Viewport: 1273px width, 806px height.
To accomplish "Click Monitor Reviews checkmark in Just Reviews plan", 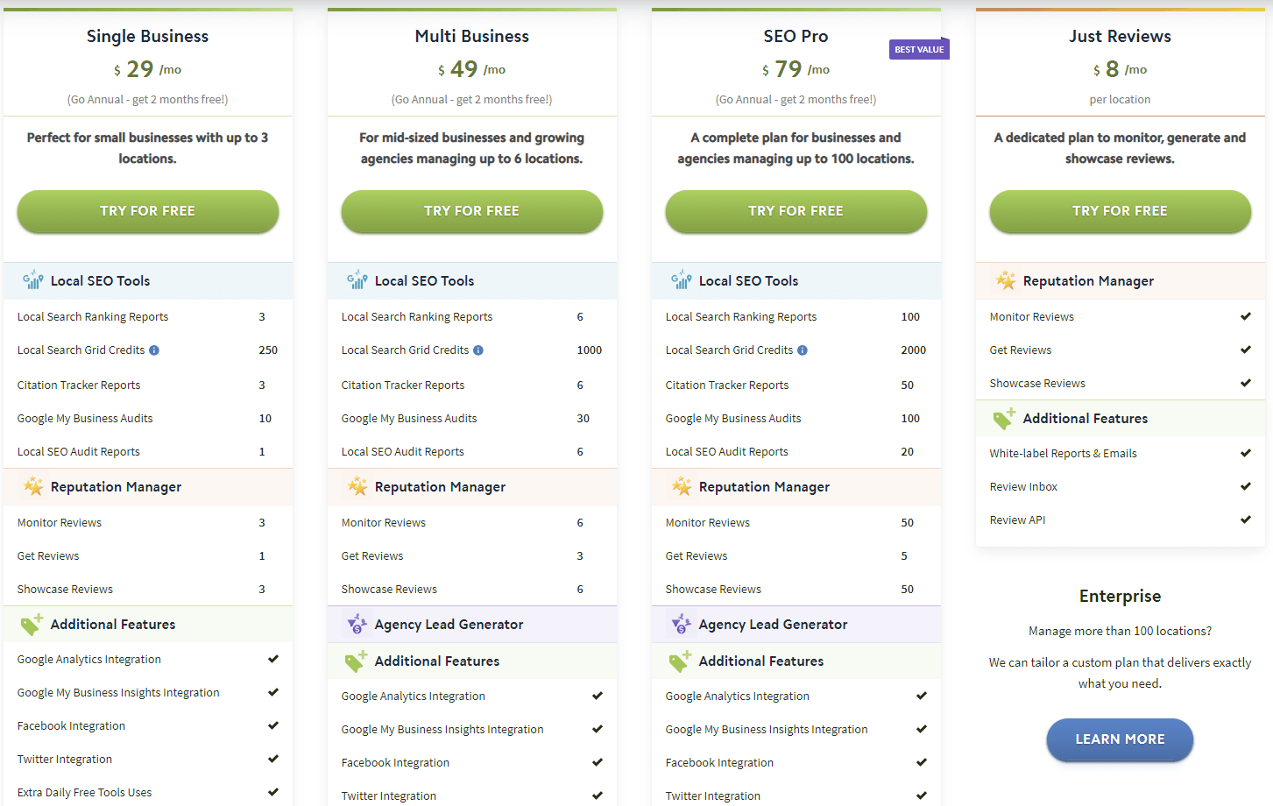I will point(1245,316).
